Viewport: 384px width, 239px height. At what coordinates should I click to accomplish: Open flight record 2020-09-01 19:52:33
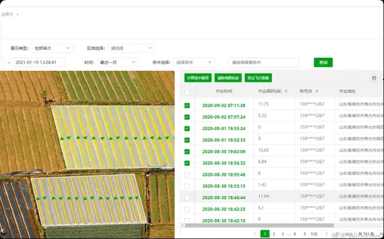[x=224, y=140]
